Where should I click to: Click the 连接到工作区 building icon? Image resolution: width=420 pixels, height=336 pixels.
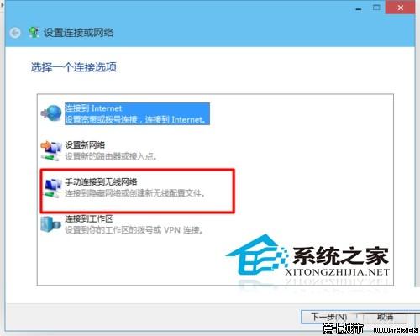click(50, 223)
